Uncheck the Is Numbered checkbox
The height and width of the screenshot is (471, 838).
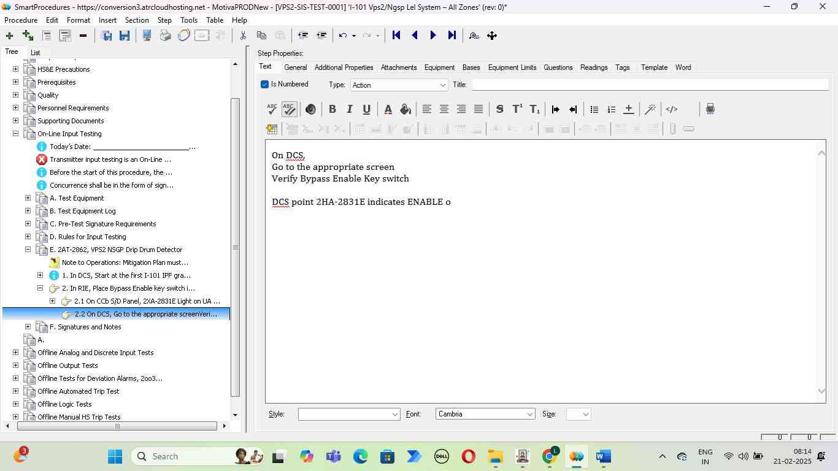point(265,85)
